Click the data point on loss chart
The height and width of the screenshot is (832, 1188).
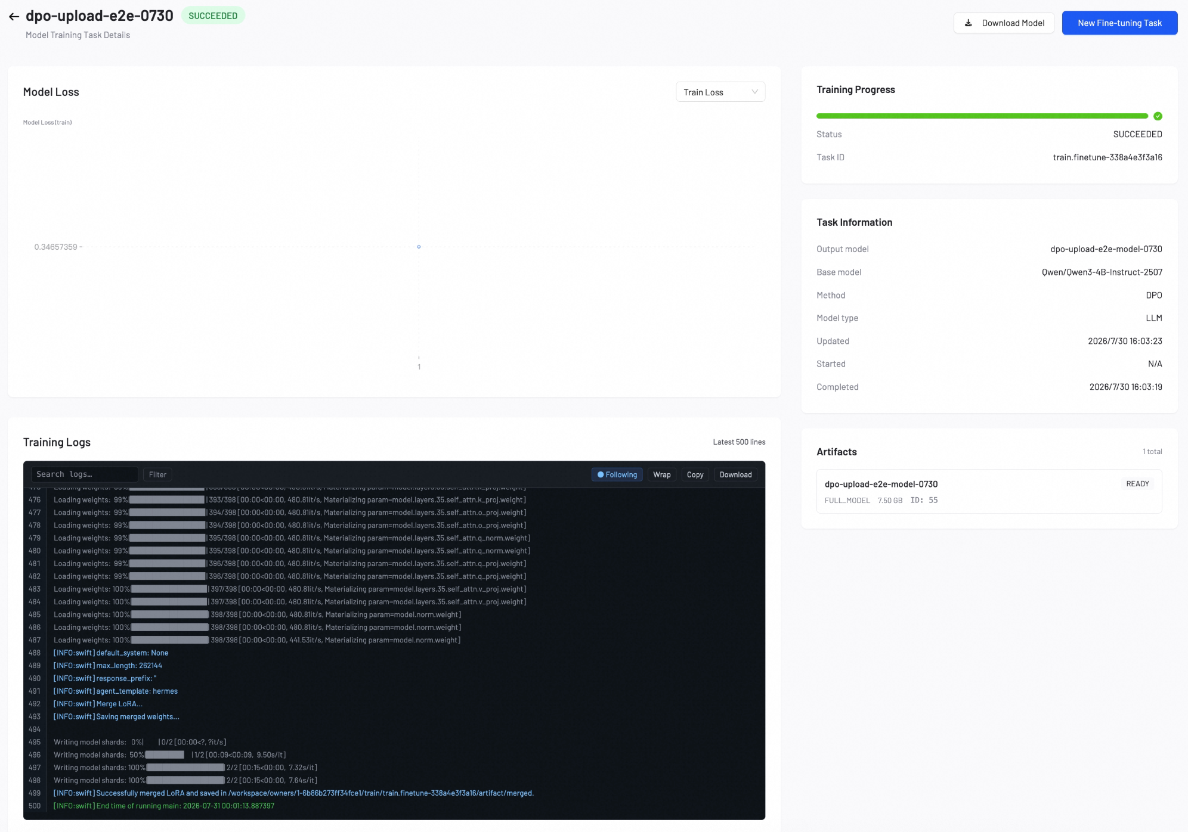pos(419,247)
